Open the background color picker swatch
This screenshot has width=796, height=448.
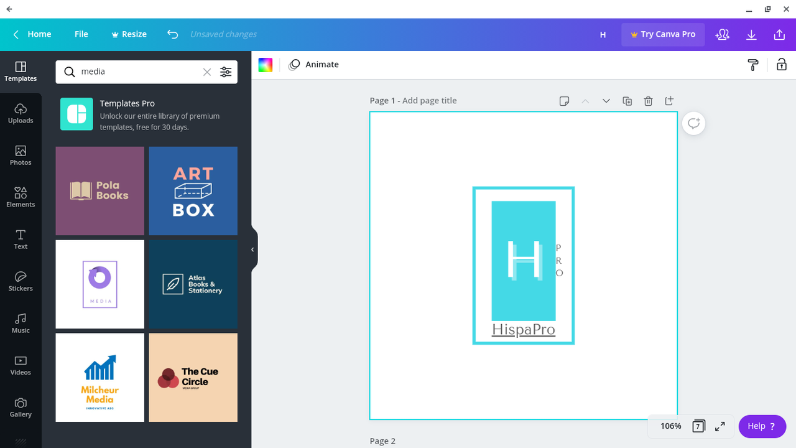coord(266,65)
